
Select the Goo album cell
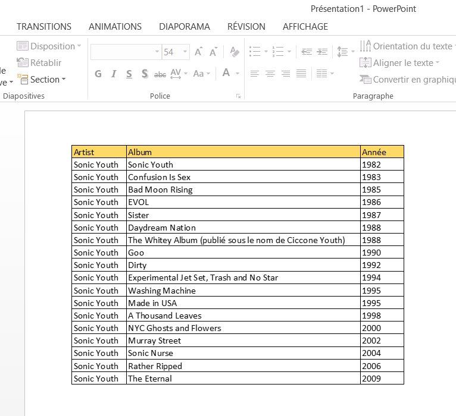coord(243,252)
